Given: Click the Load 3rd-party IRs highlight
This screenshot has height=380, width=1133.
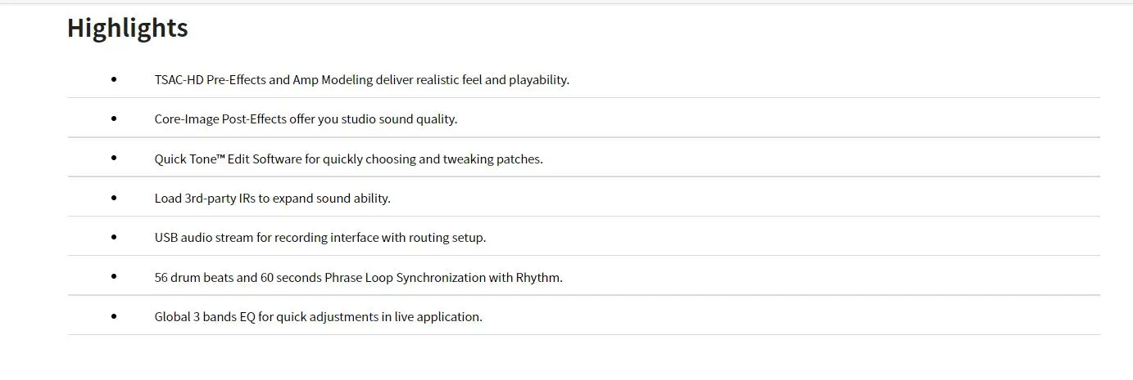Looking at the screenshot, I should pos(272,199).
